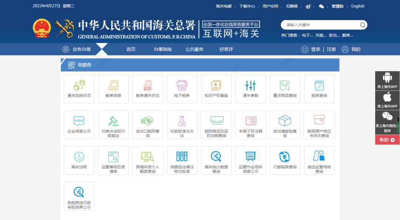Open 海关法规 anchor tile
The width and height of the screenshot is (400, 220).
79,161
